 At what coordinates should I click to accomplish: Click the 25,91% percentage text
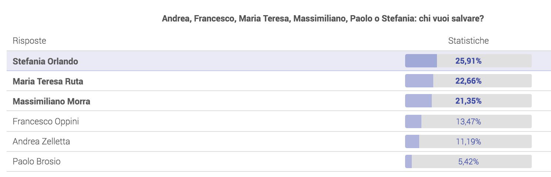tap(468, 61)
